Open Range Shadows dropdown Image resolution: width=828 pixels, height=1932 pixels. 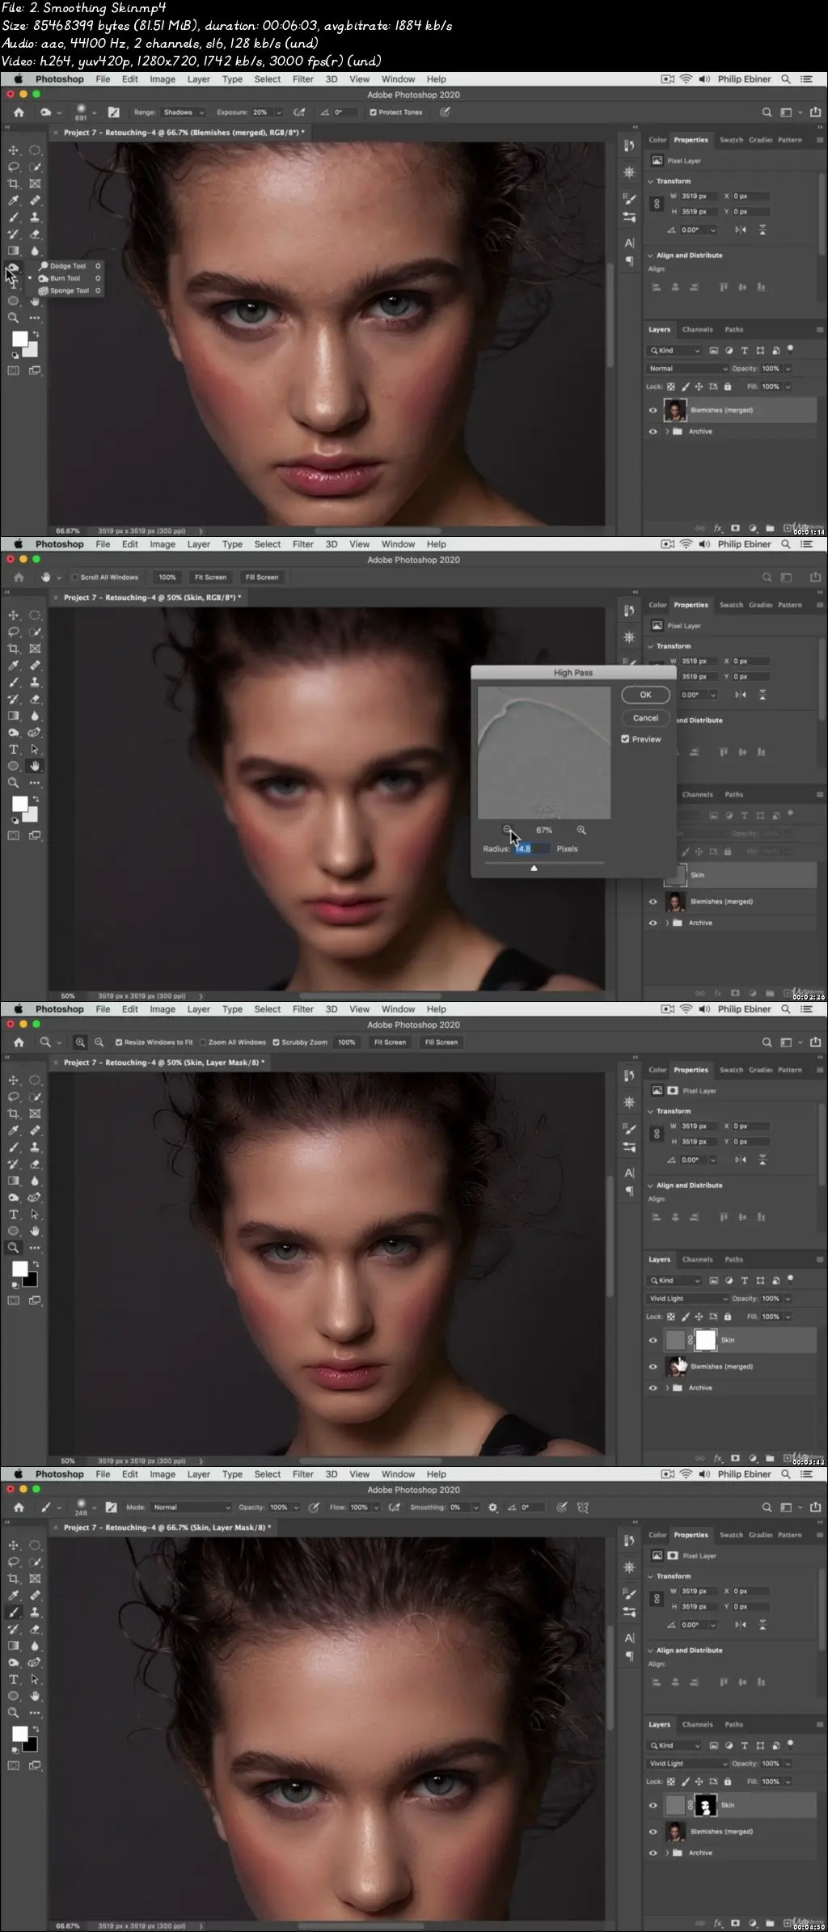pyautogui.click(x=183, y=112)
